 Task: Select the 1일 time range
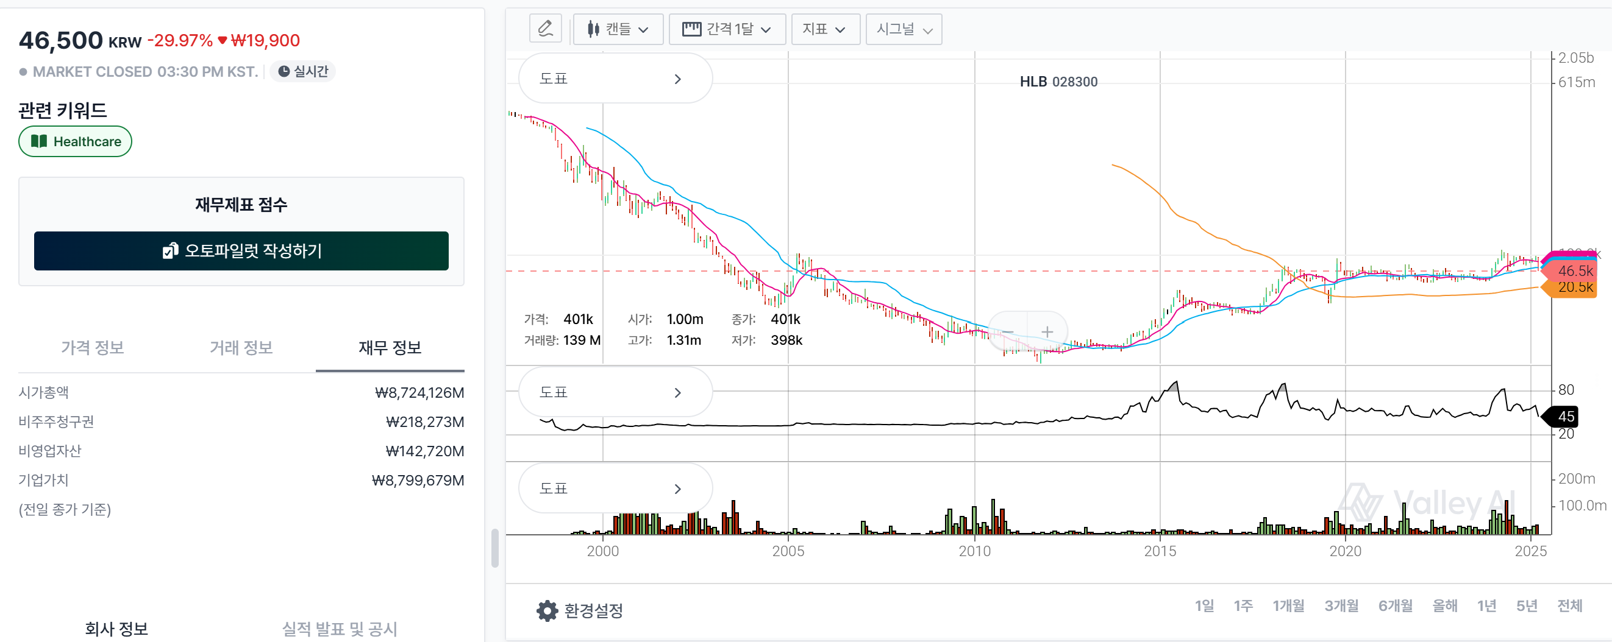click(x=1204, y=605)
